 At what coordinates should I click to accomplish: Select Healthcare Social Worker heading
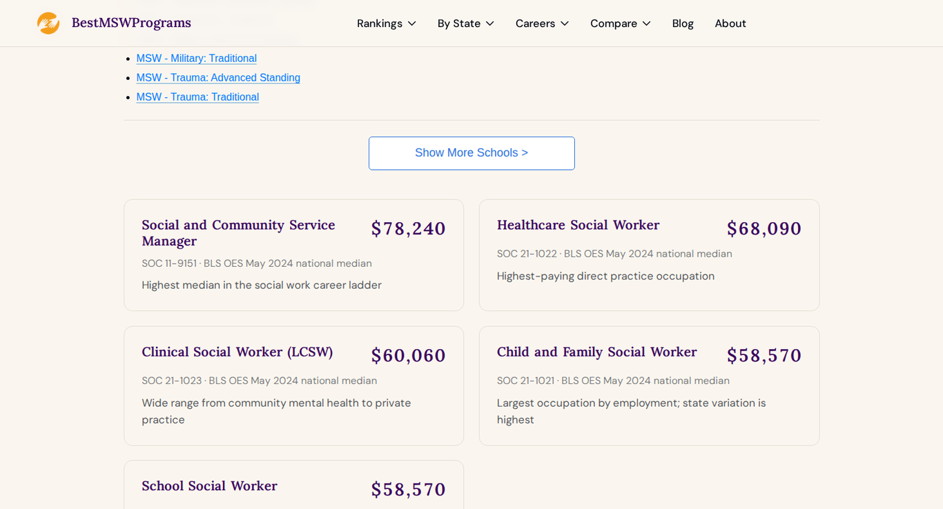click(x=579, y=225)
